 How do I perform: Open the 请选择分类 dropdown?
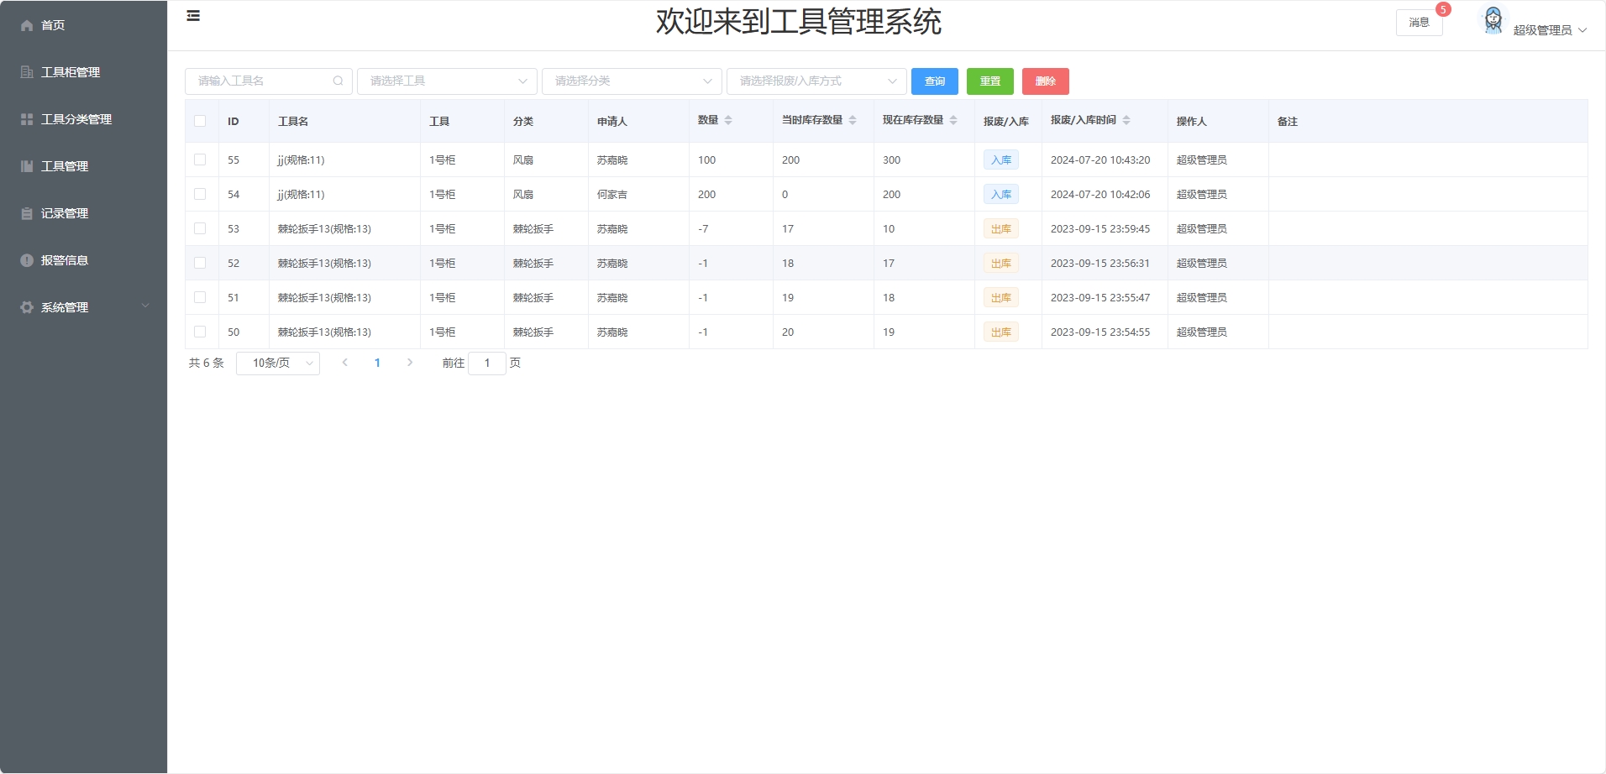pyautogui.click(x=632, y=81)
